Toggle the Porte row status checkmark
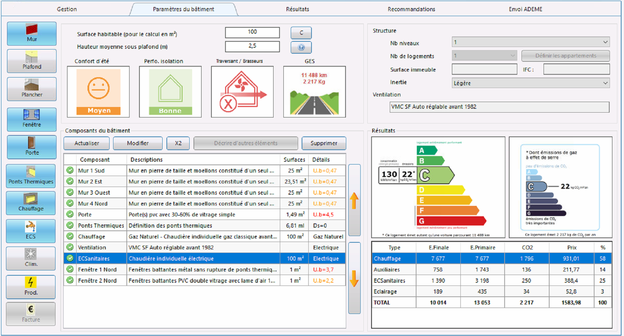 pyautogui.click(x=71, y=214)
